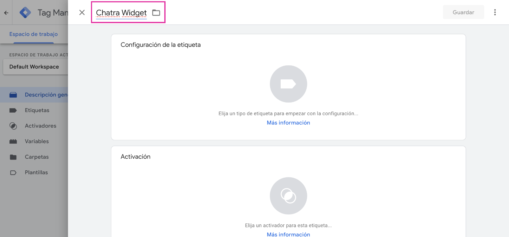509x237 pixels.
Task: Switch to the Espacio de trabajo tab
Action: 34,34
